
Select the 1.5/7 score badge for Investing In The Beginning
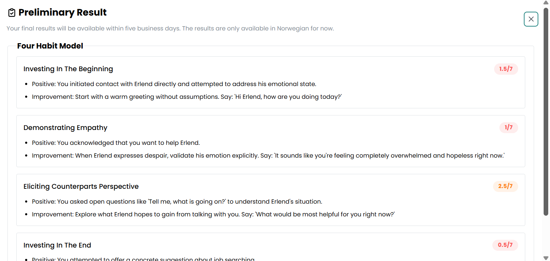pos(506,69)
